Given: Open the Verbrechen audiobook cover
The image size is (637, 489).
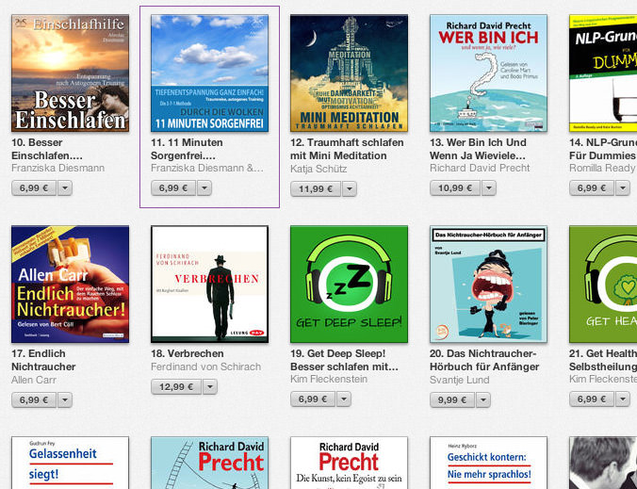Looking at the screenshot, I should pos(209,285).
